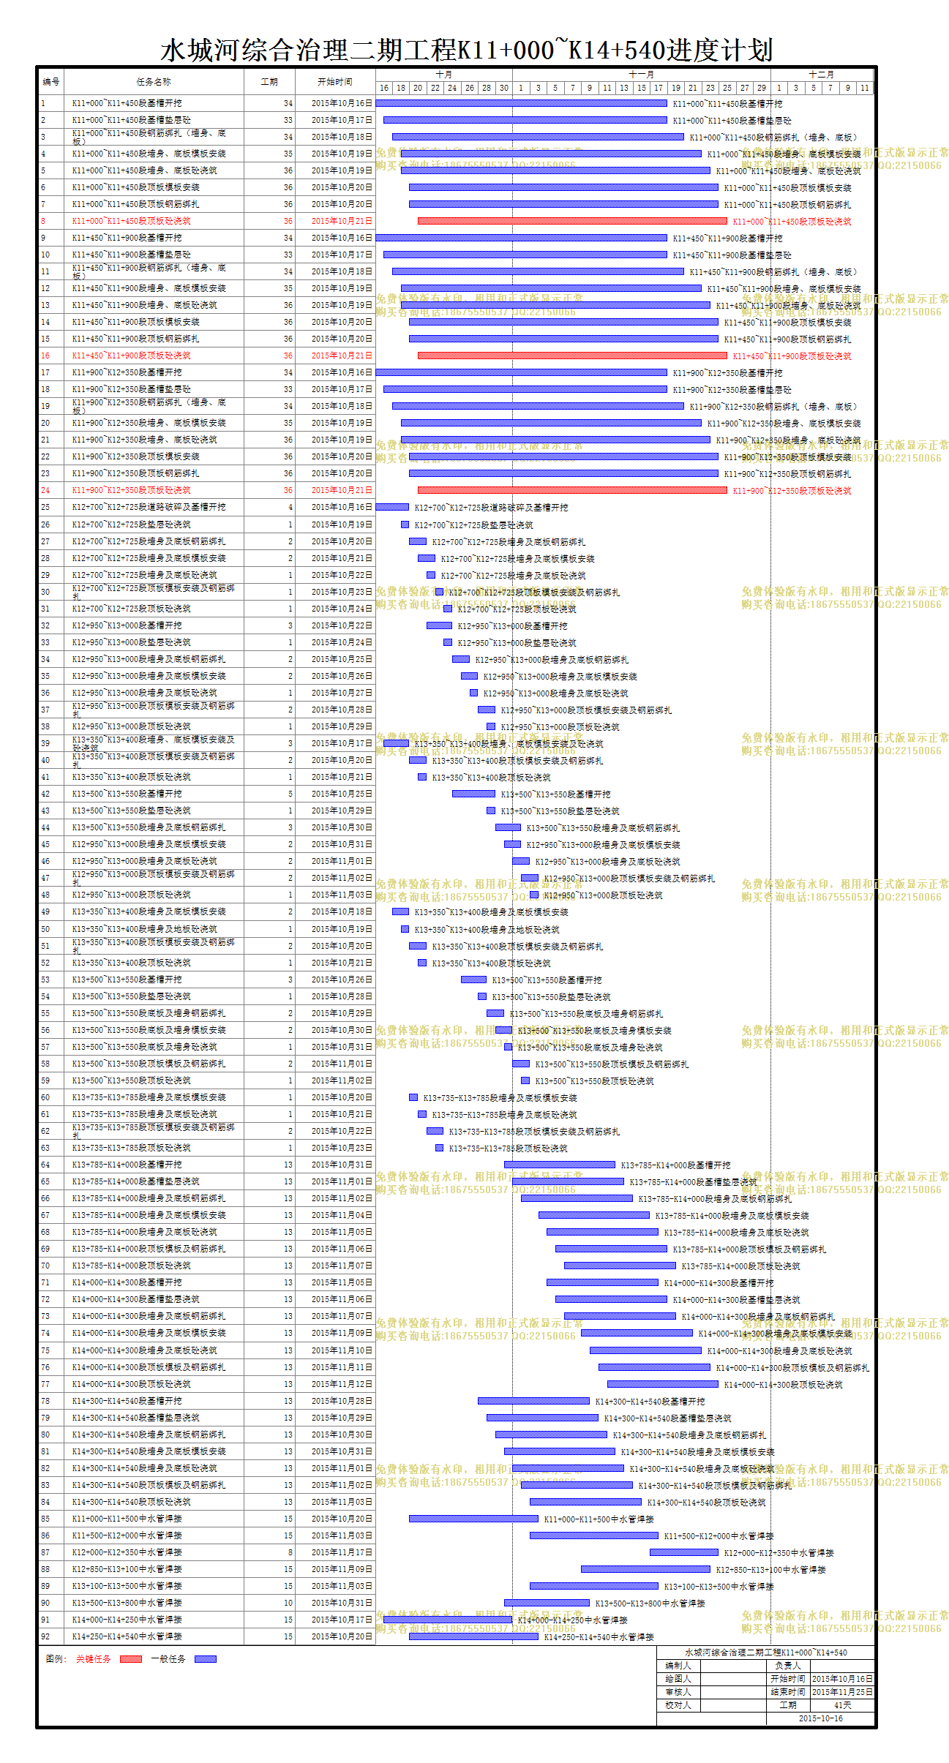Select the 工期 column header

(269, 81)
